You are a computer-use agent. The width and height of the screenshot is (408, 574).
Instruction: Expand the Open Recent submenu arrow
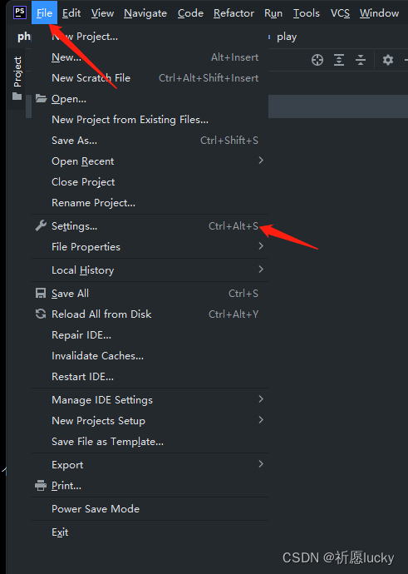[261, 161]
